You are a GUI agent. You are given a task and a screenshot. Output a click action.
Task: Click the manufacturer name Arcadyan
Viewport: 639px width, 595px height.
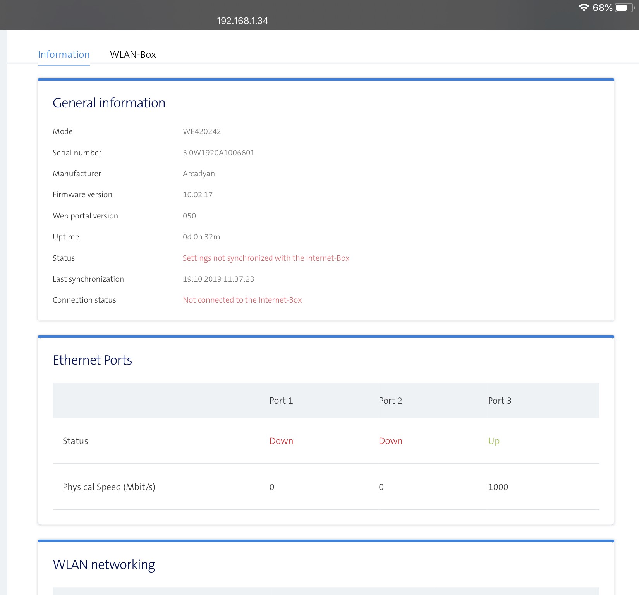pos(199,174)
